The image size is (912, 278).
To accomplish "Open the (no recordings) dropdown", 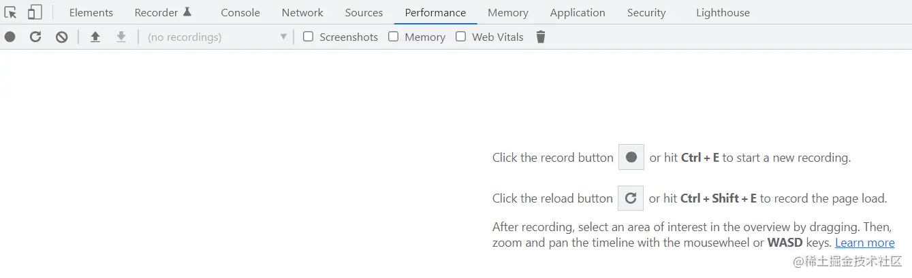I will [x=217, y=37].
